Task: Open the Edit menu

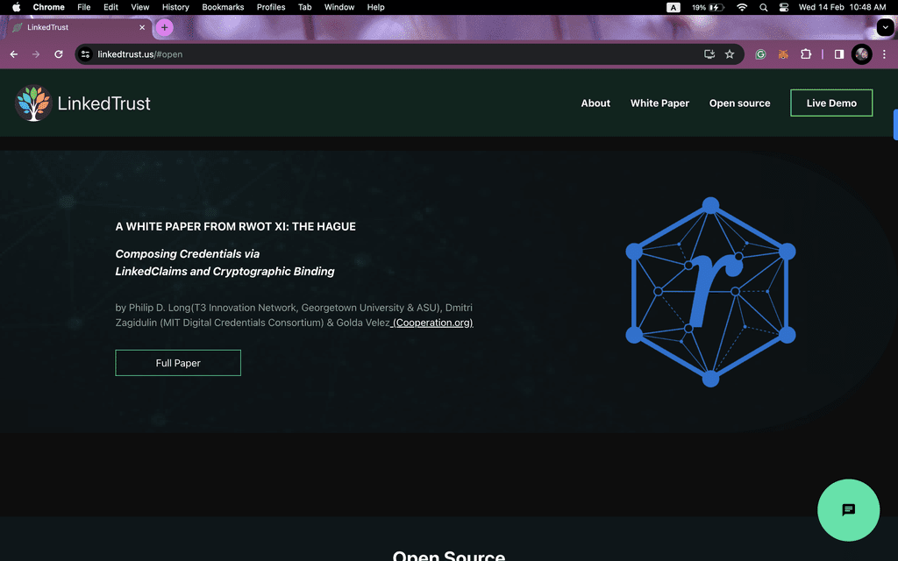Action: coord(110,7)
